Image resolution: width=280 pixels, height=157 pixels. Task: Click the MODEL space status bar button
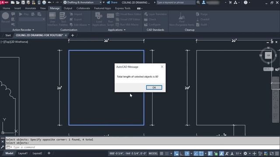pyautogui.click(x=153, y=153)
